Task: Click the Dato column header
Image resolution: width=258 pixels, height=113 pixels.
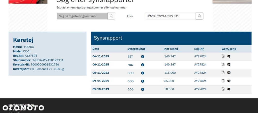Action: click(96, 49)
